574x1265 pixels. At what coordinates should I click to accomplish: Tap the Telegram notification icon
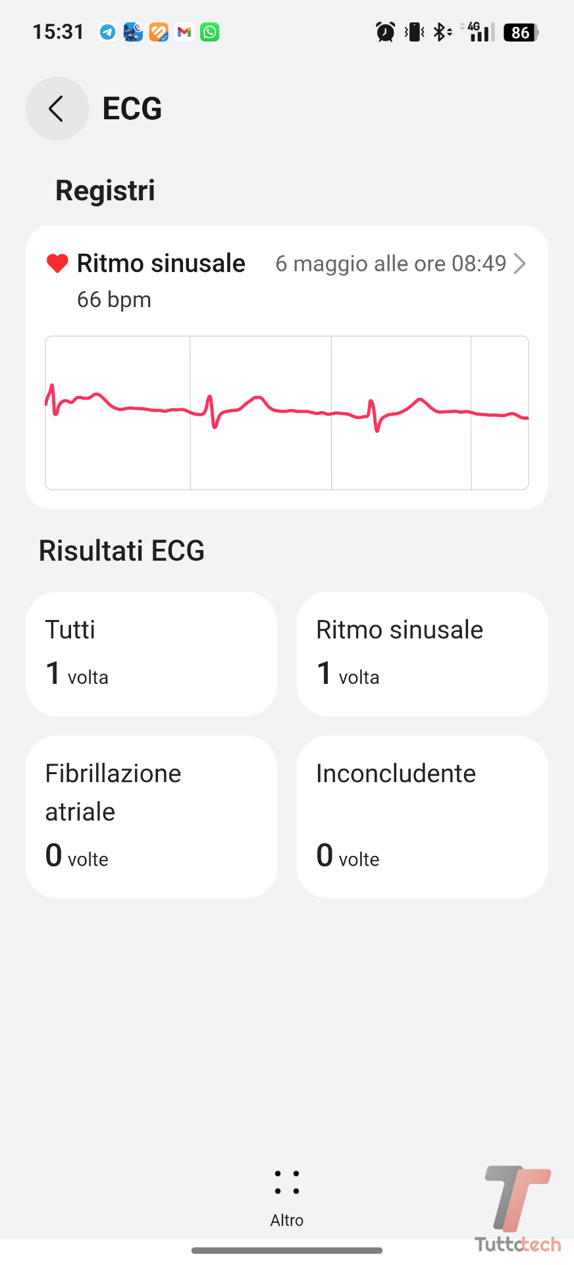(107, 32)
